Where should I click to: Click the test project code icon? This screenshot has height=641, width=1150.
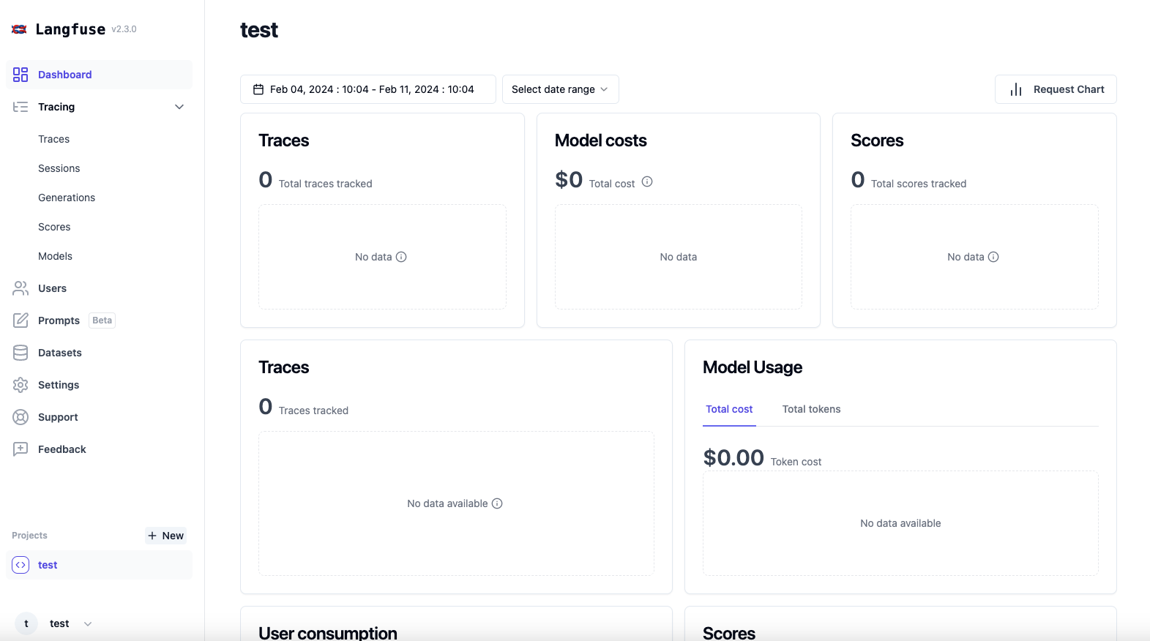point(20,565)
